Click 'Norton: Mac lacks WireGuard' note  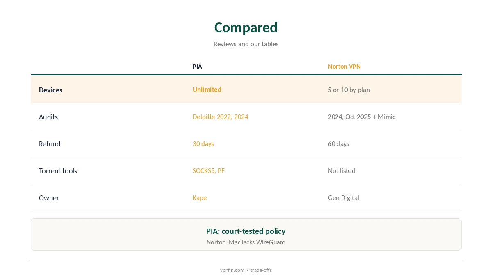(x=246, y=242)
